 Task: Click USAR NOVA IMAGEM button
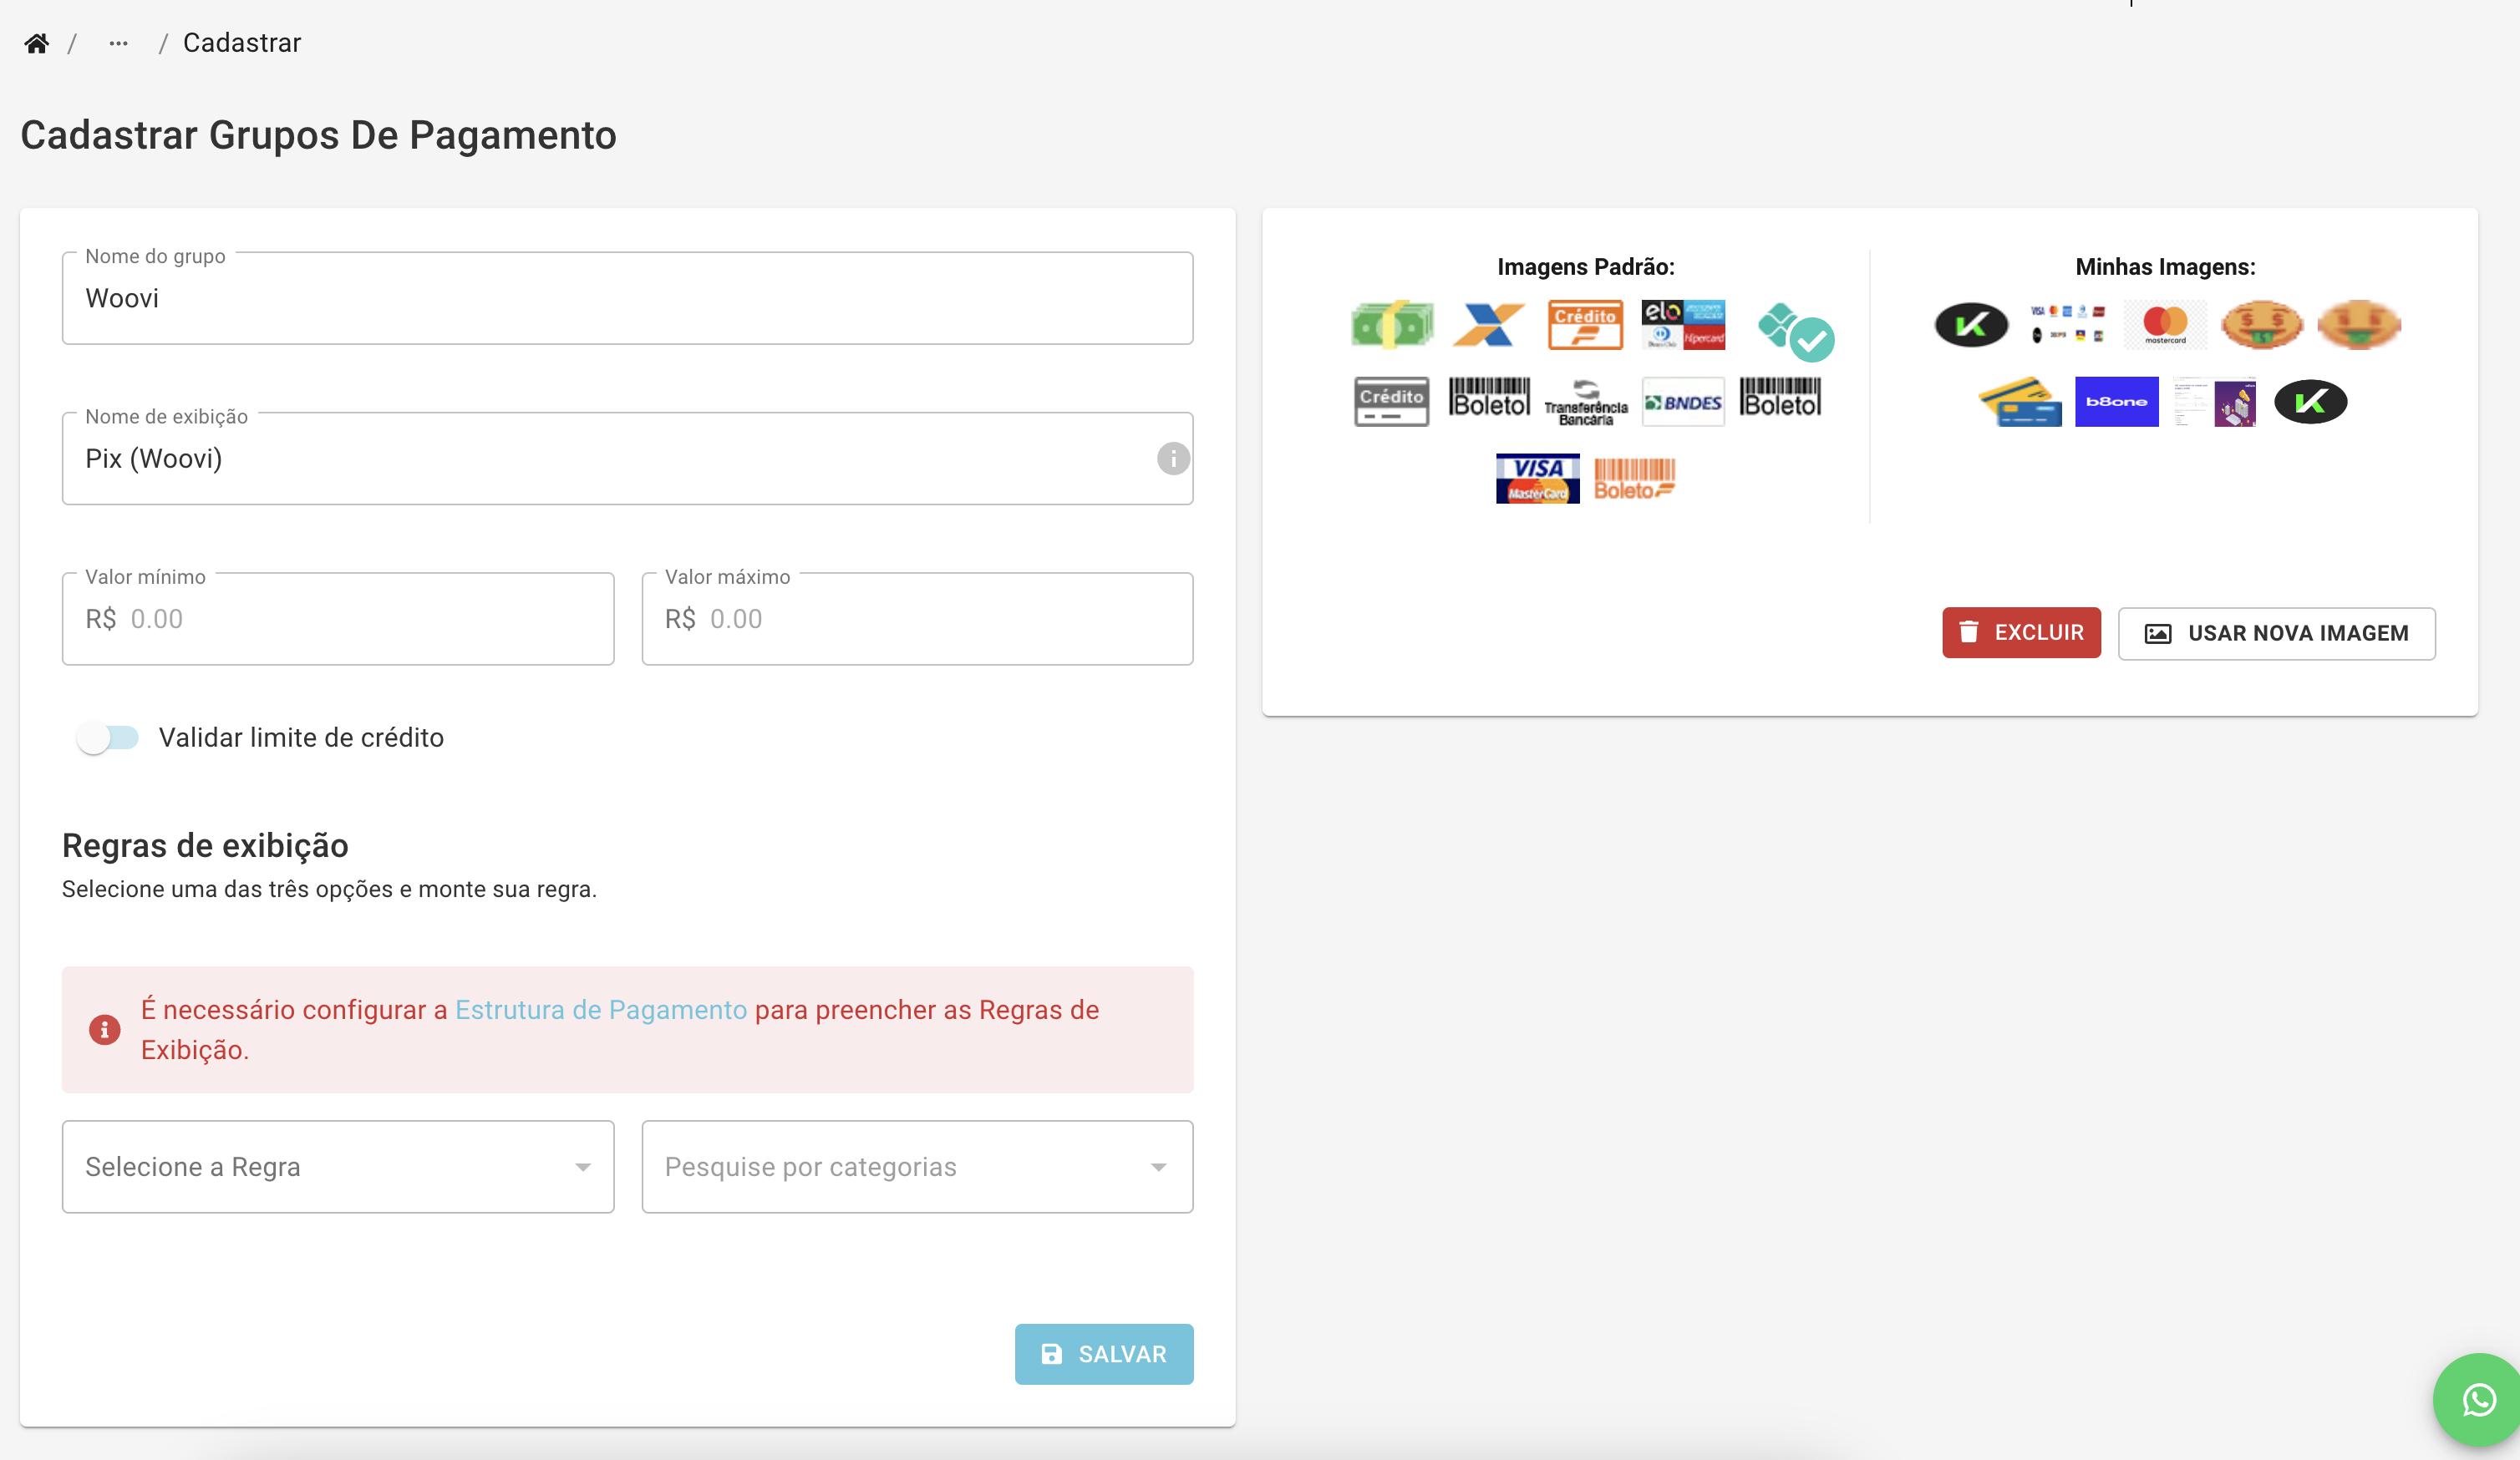[2276, 634]
